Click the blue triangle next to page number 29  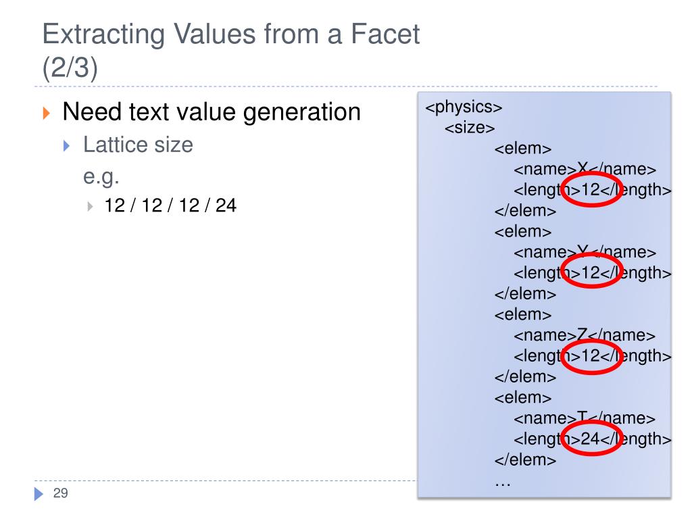click(39, 493)
